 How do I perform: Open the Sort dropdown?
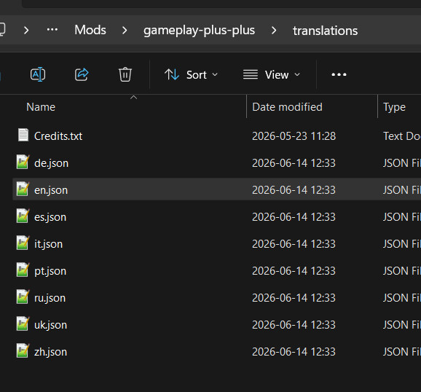(x=191, y=75)
